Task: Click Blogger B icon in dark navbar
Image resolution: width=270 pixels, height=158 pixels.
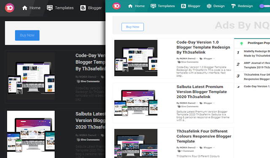Action: 83,8
